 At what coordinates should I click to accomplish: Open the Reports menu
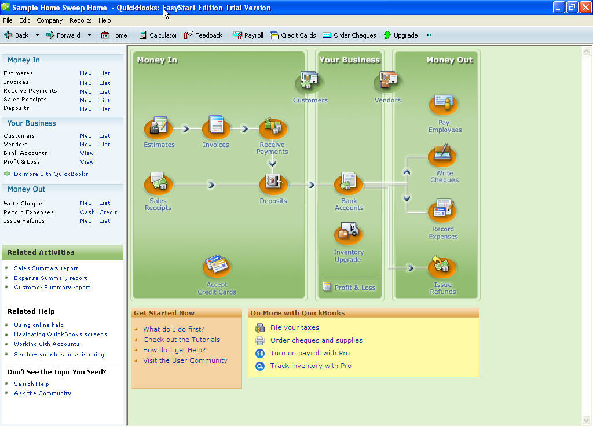[80, 20]
